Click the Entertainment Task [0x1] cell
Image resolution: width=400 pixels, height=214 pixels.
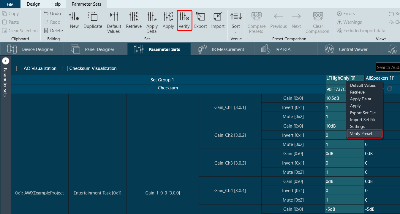coord(97,193)
